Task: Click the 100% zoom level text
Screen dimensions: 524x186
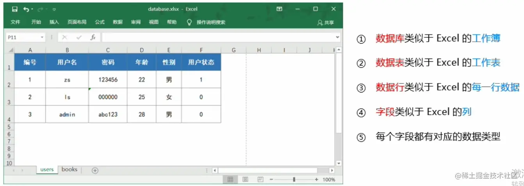Action: click(329, 180)
